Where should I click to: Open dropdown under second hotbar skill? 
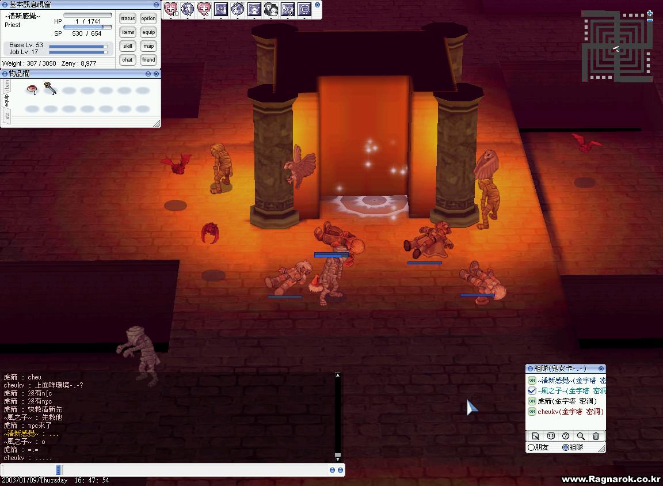187,18
